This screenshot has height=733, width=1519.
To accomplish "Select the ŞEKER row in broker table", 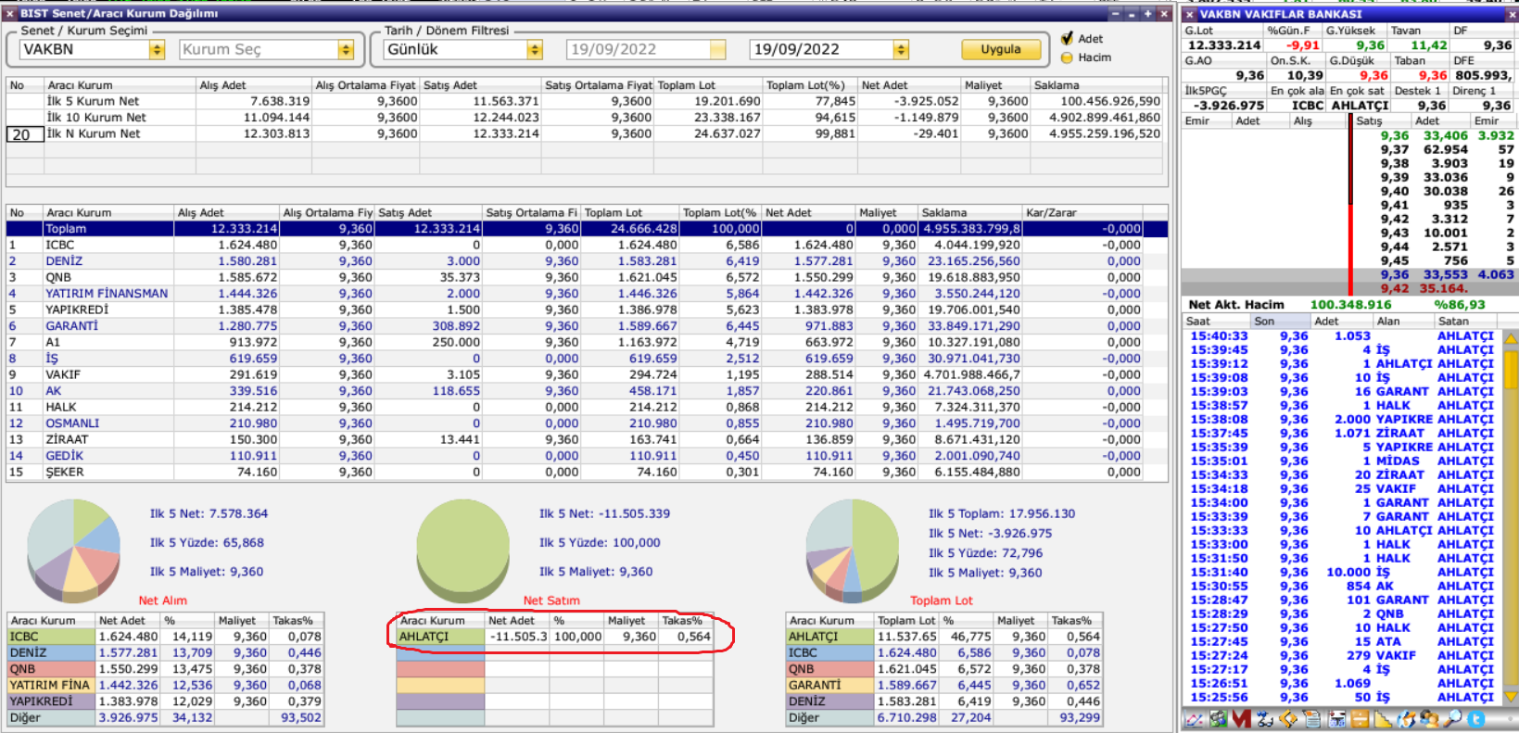I will tap(587, 472).
